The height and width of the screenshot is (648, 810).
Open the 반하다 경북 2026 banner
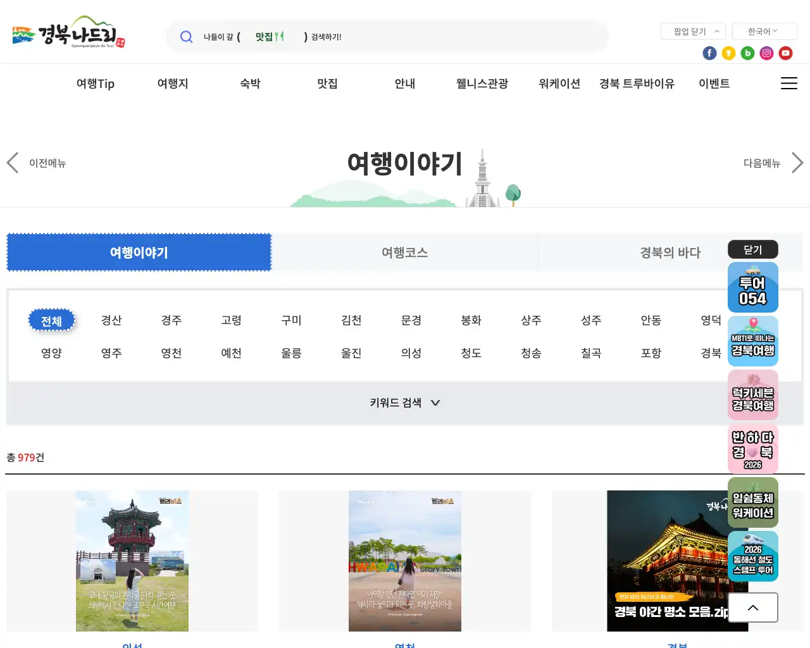pyautogui.click(x=753, y=449)
